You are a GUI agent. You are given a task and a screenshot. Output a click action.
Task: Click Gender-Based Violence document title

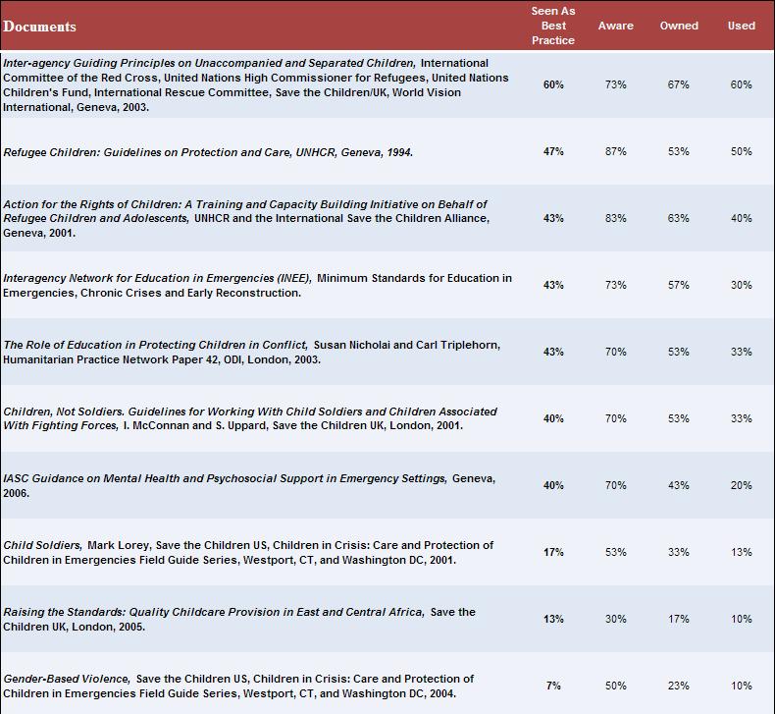point(67,679)
